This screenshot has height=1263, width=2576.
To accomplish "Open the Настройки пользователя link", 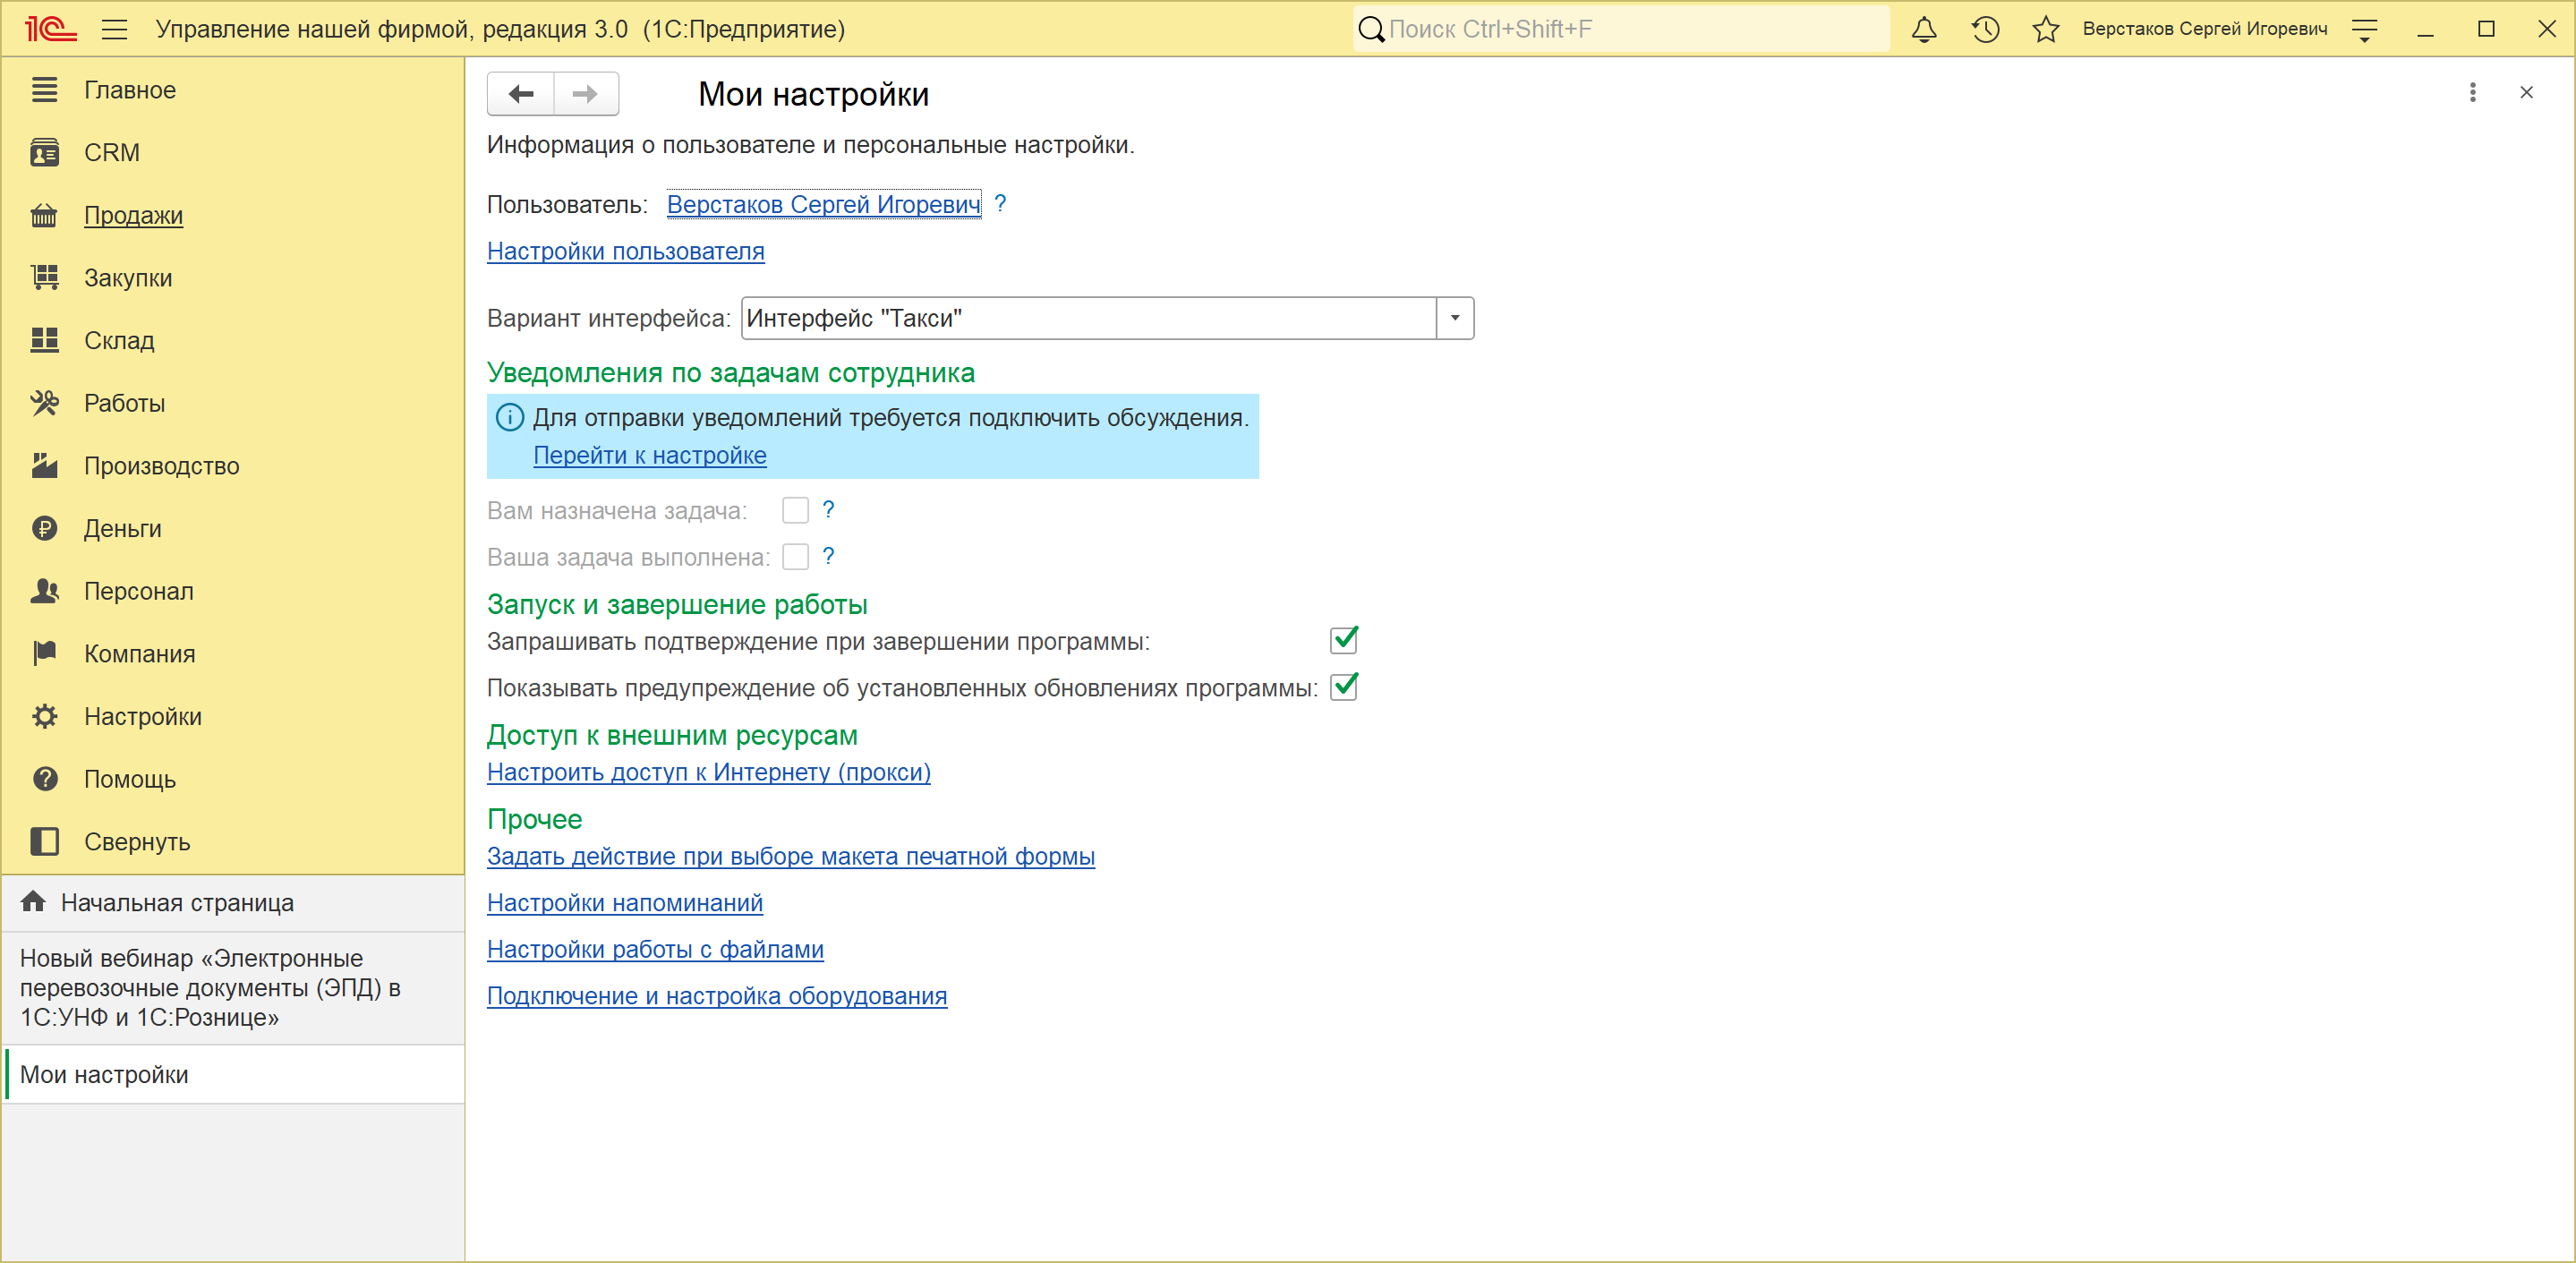I will pyautogui.click(x=626, y=251).
